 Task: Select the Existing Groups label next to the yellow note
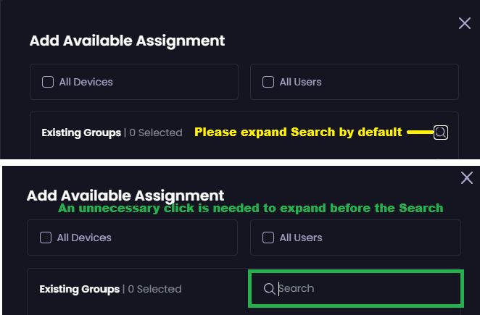[81, 133]
